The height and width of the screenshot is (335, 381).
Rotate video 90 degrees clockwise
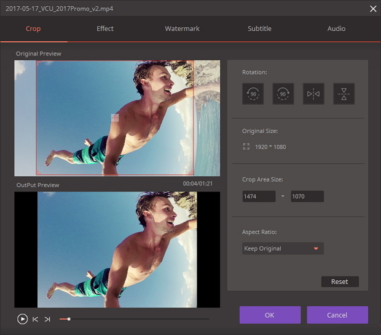click(283, 94)
